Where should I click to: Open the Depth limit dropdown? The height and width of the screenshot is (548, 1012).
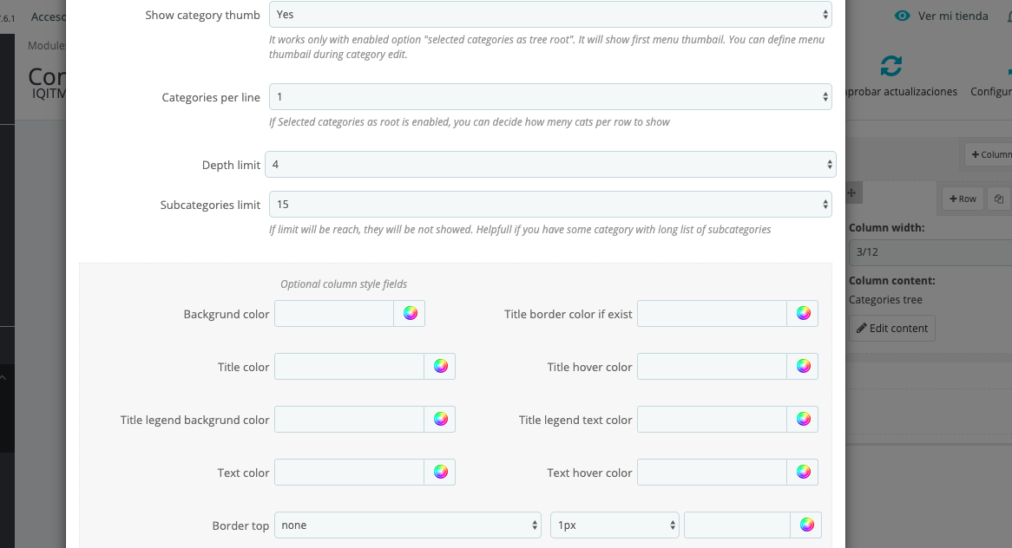pos(550,165)
